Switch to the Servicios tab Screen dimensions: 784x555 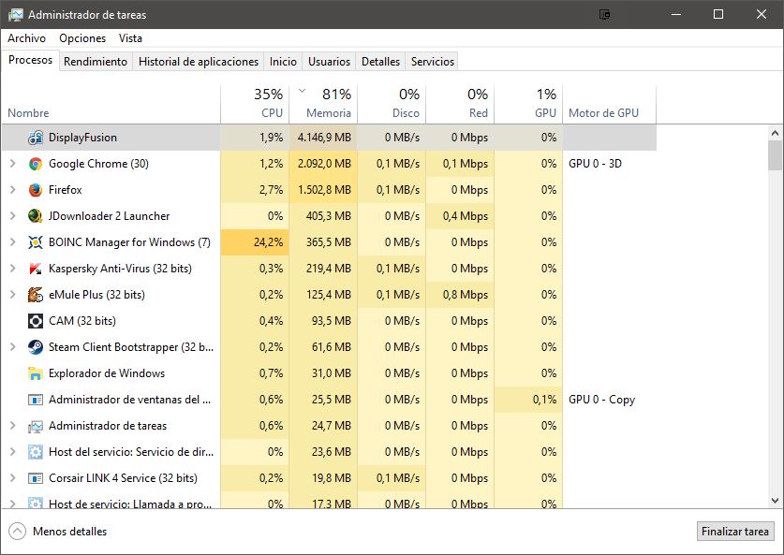click(x=432, y=62)
